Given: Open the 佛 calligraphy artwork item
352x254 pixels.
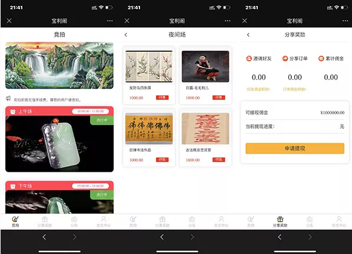Looking at the screenshot, I should [149, 138].
